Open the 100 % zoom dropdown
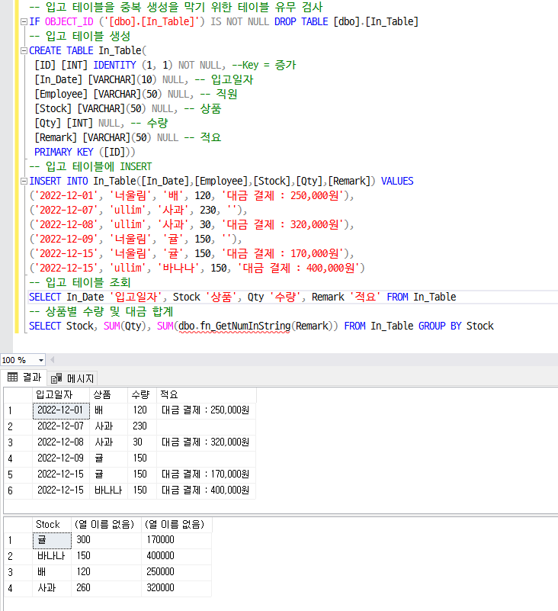This screenshot has height=611, width=558. tap(41, 360)
